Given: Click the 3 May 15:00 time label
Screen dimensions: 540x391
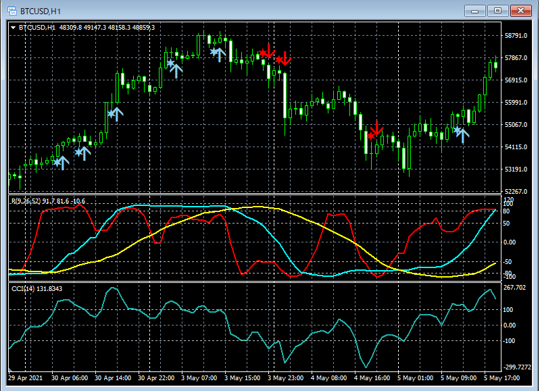Looking at the screenshot, I should click(243, 378).
